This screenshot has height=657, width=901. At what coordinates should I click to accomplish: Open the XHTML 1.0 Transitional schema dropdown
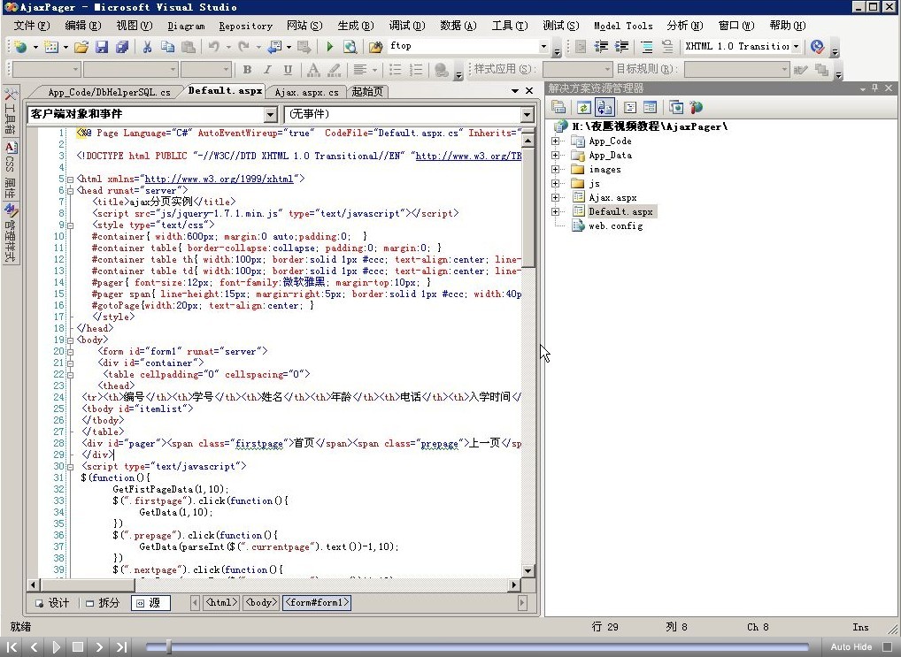pos(796,47)
